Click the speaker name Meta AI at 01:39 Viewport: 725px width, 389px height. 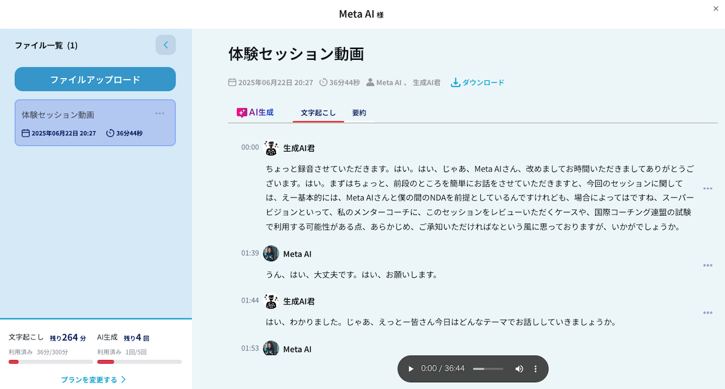pos(297,254)
